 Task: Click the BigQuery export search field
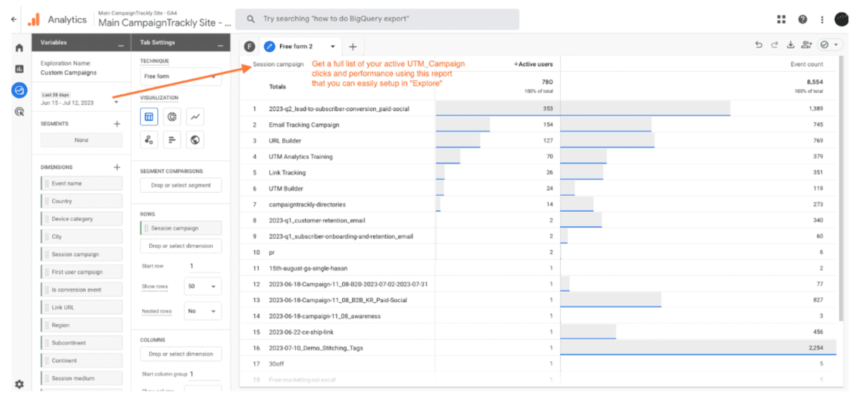[x=377, y=19]
